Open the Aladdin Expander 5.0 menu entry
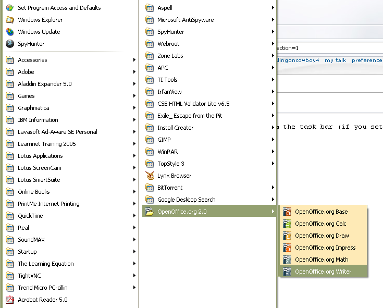Screen dimensions: 383x308 tap(70, 84)
